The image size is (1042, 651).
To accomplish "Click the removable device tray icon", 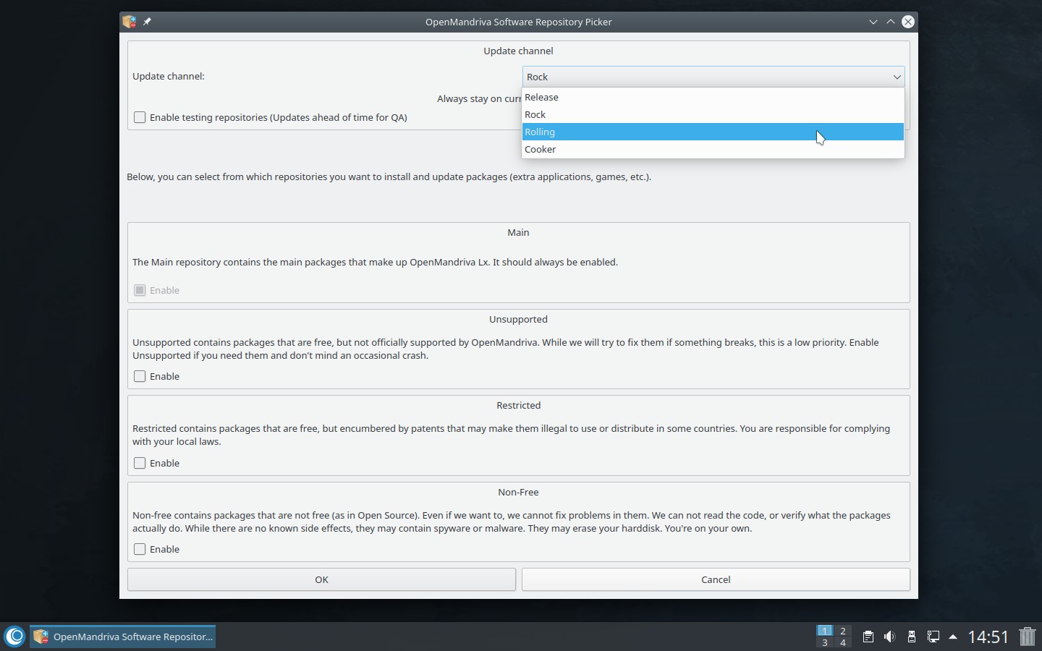I will click(912, 637).
